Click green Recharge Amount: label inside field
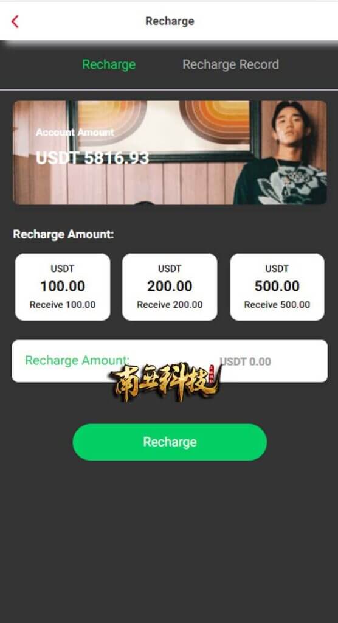This screenshot has width=338, height=623. point(77,360)
